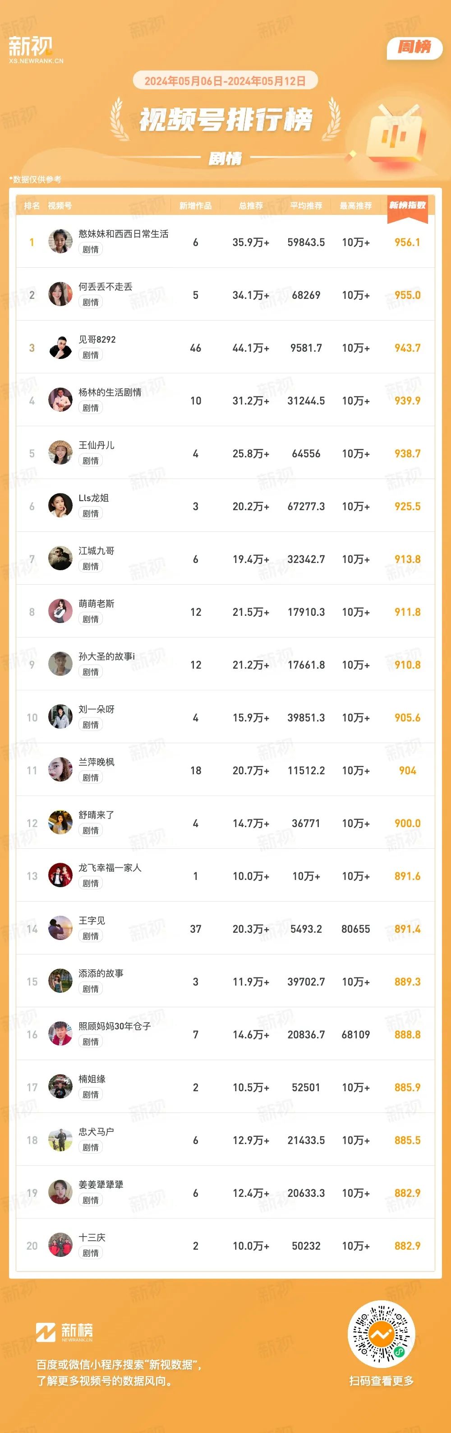Select the 新榜指数 column header
Viewport: 451px width, 1433px height.
click(x=407, y=206)
